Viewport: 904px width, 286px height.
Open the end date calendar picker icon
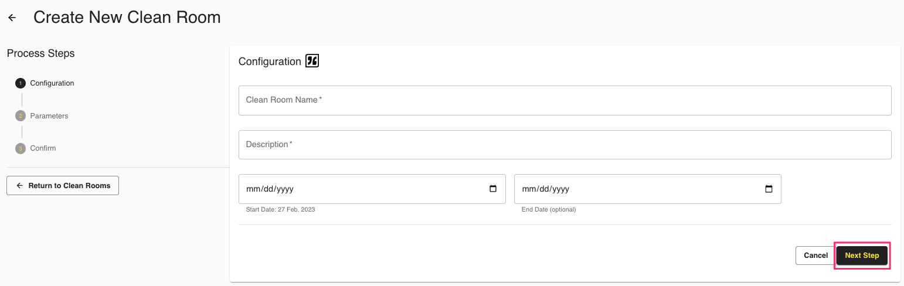pyautogui.click(x=769, y=189)
